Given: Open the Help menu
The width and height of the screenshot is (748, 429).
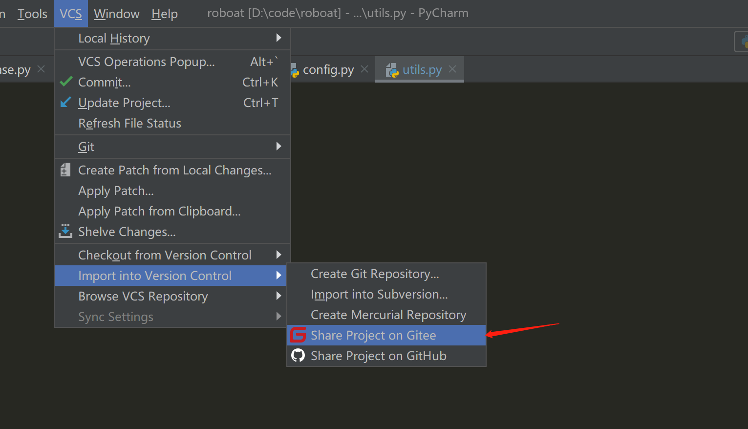Looking at the screenshot, I should tap(165, 14).
